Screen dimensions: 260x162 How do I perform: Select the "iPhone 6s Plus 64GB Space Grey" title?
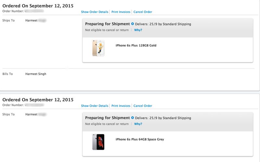coord(140,140)
